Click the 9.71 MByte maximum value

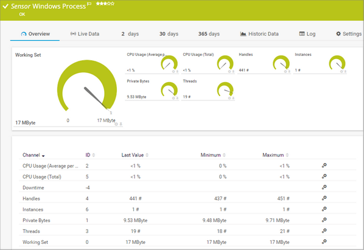[278, 220]
